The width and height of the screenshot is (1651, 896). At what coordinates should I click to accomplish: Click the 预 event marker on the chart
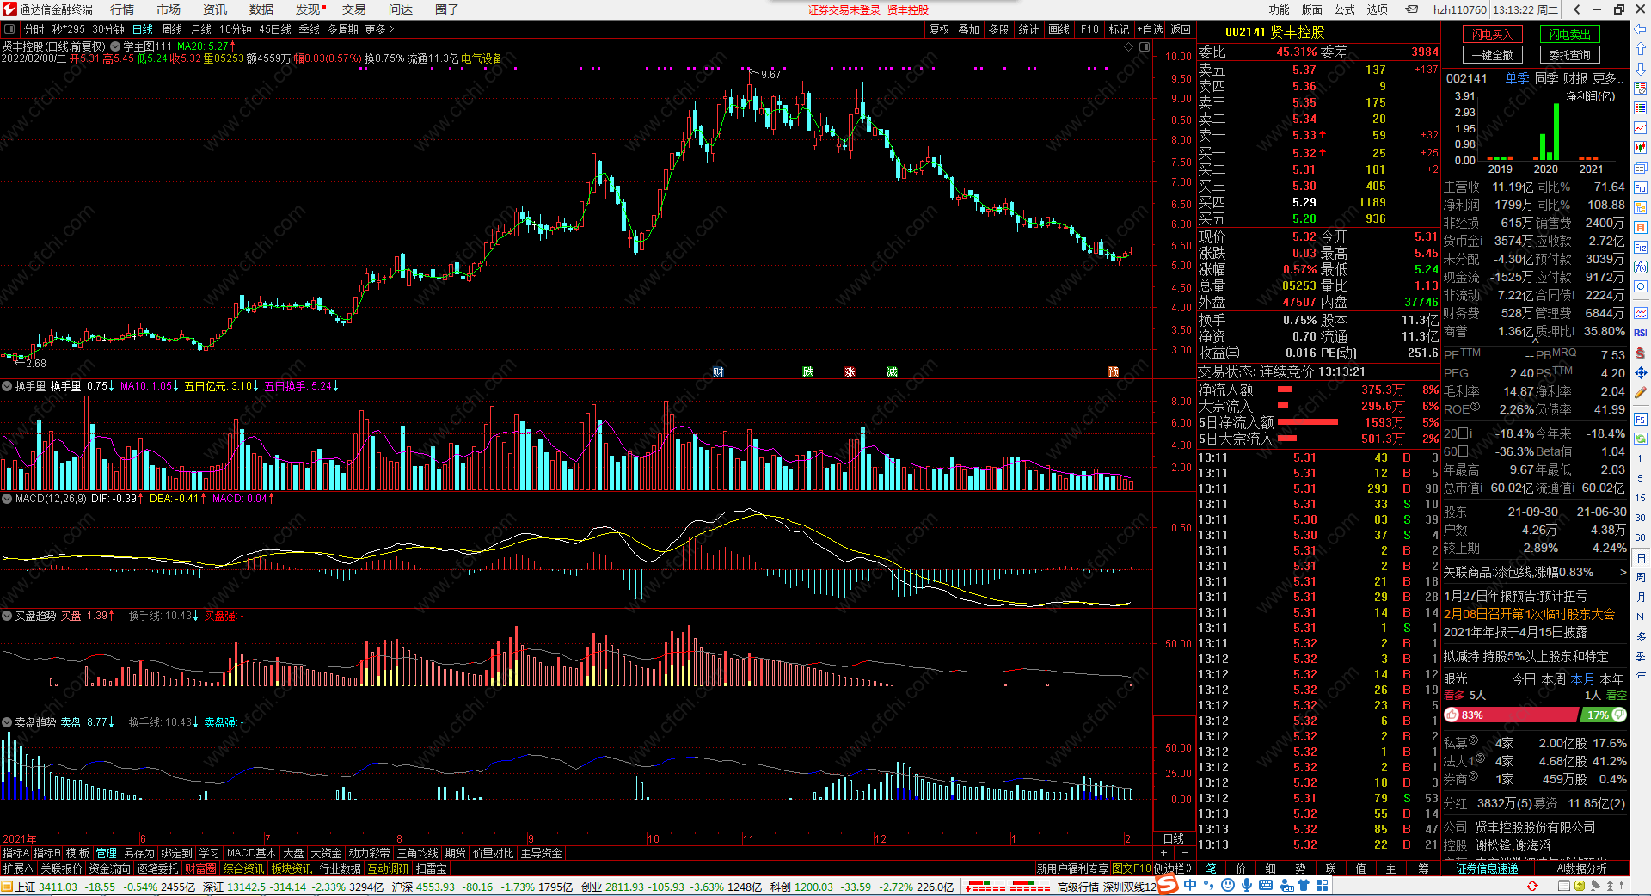[x=1113, y=371]
